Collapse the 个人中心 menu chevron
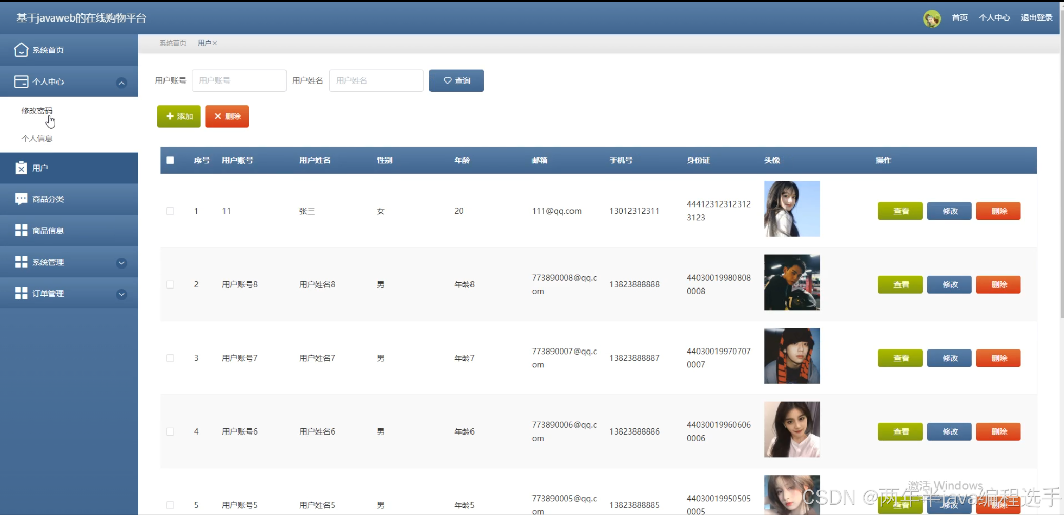 click(121, 83)
